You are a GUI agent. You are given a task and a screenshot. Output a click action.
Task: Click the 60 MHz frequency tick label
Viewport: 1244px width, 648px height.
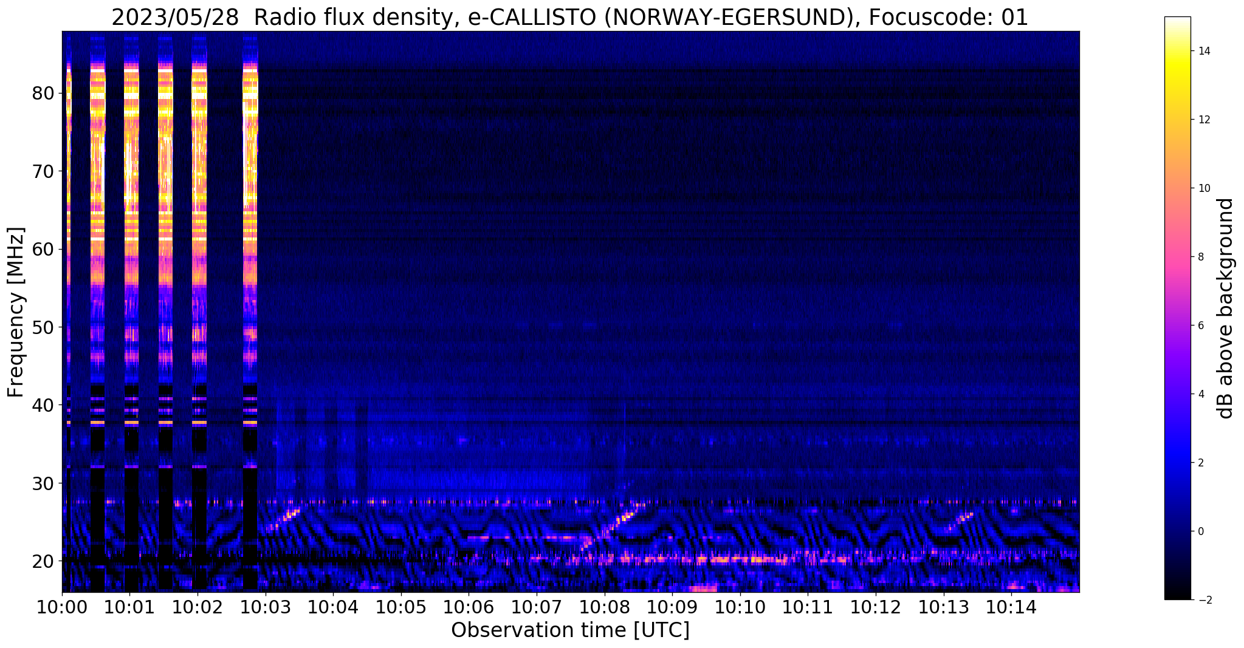(x=43, y=249)
